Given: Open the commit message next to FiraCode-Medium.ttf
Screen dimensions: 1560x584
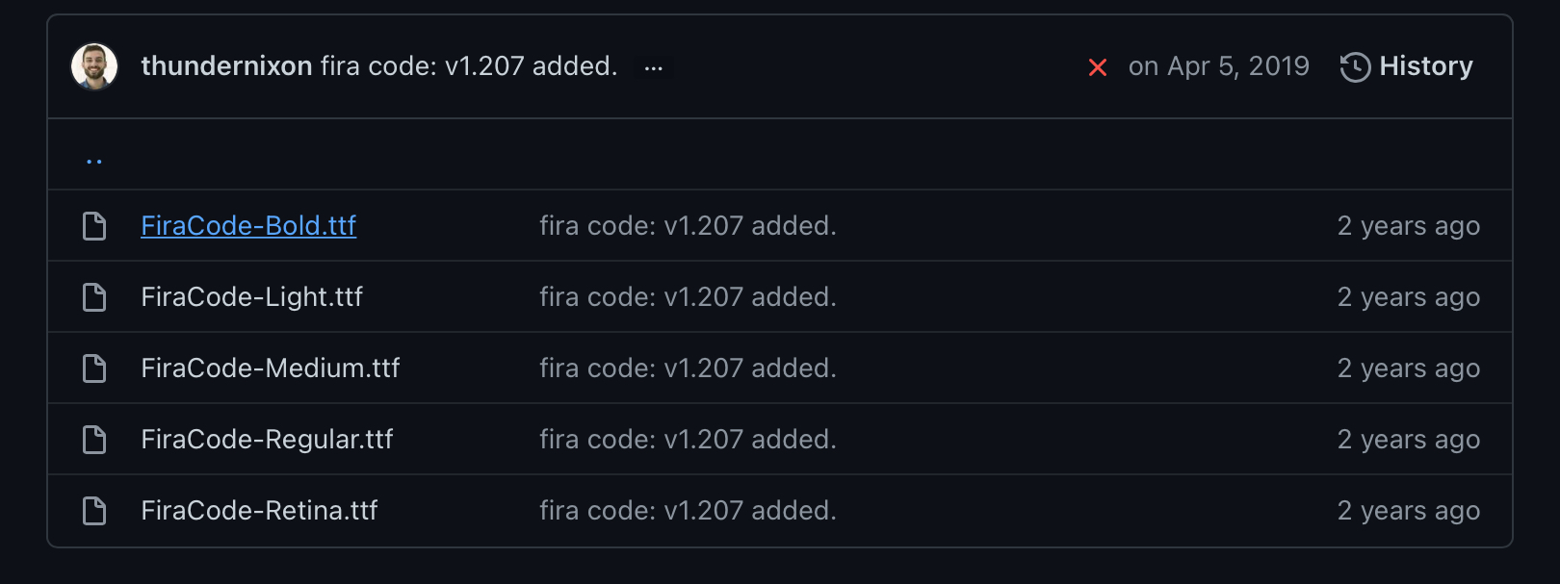Looking at the screenshot, I should pos(688,368).
